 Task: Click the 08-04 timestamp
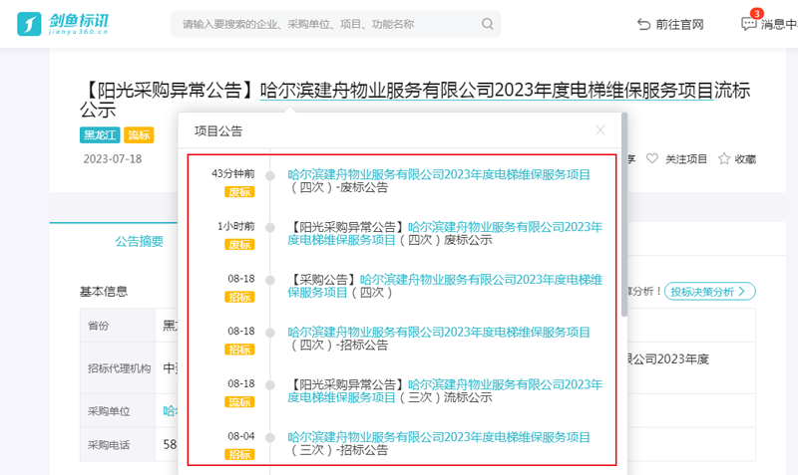(241, 436)
